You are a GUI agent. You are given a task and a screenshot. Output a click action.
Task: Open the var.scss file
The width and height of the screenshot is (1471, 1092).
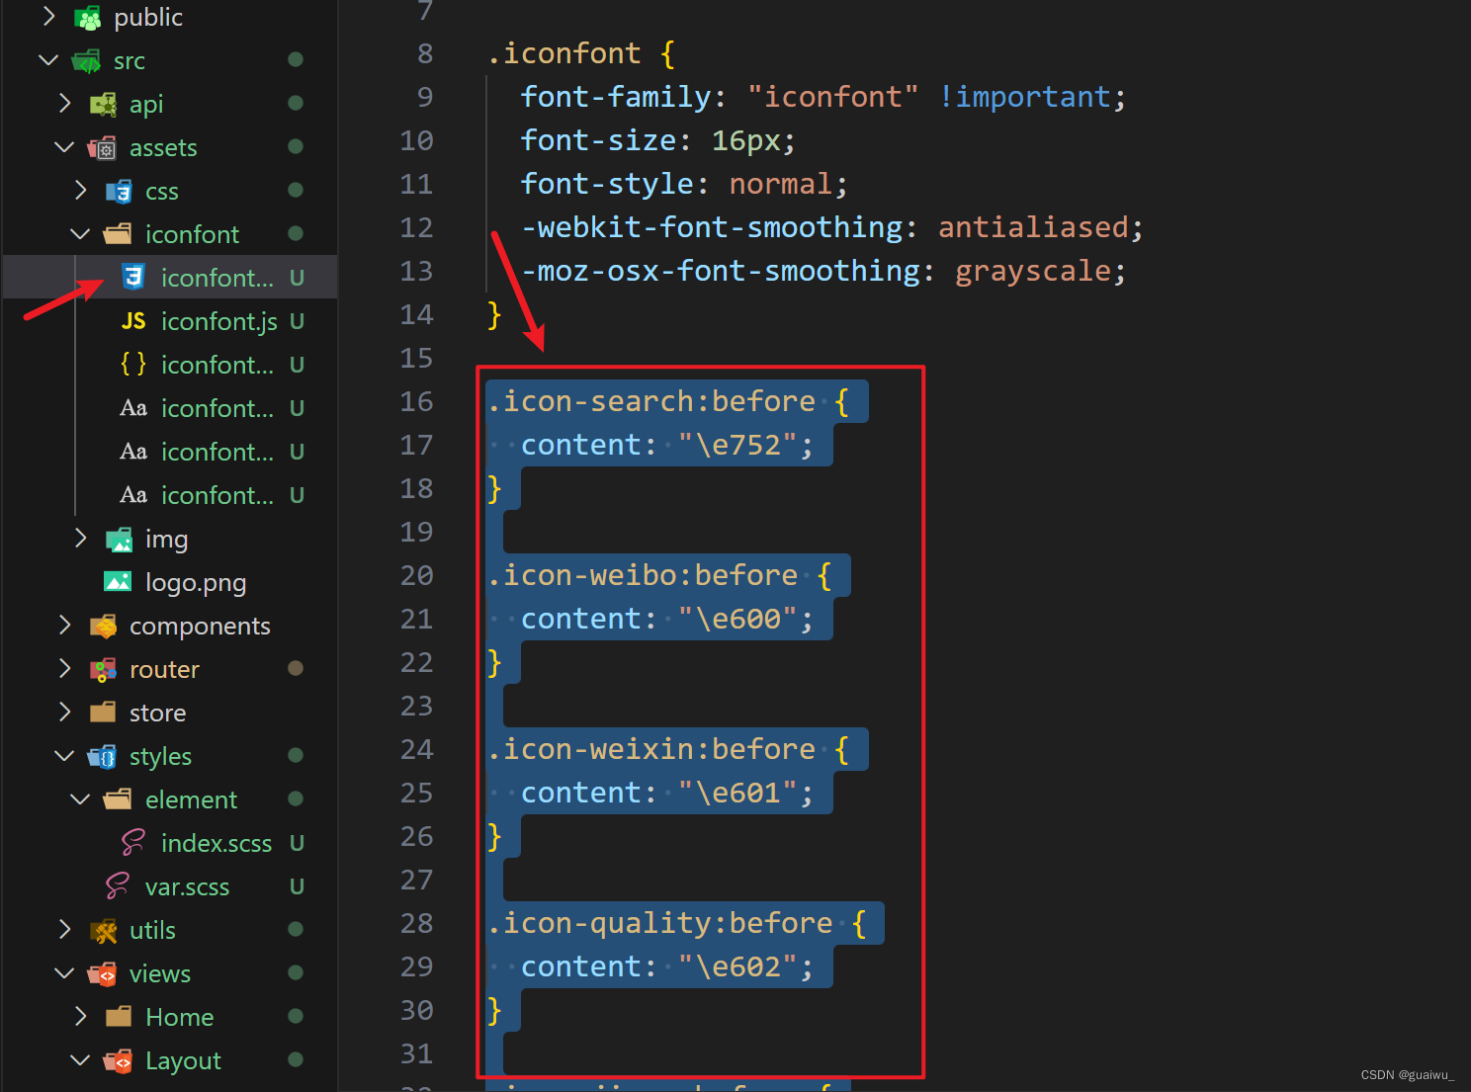tap(187, 886)
